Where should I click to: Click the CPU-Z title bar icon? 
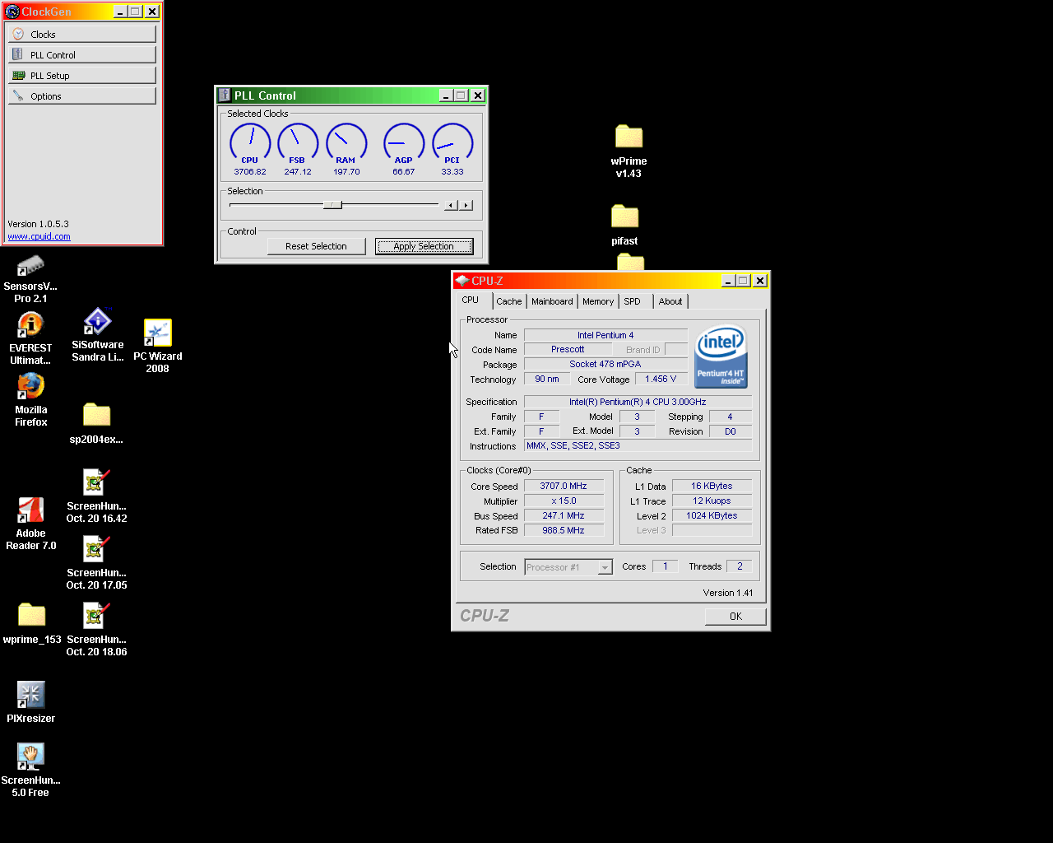pos(462,281)
